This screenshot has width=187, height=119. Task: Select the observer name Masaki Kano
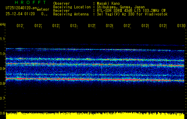108,3
